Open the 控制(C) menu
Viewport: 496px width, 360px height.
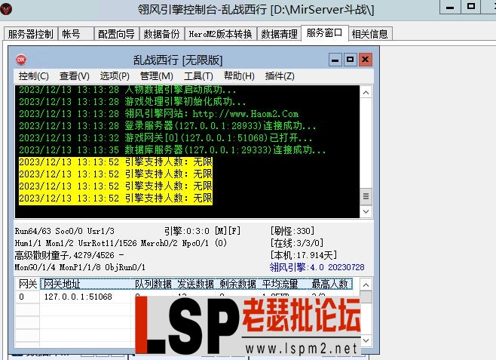coord(33,76)
